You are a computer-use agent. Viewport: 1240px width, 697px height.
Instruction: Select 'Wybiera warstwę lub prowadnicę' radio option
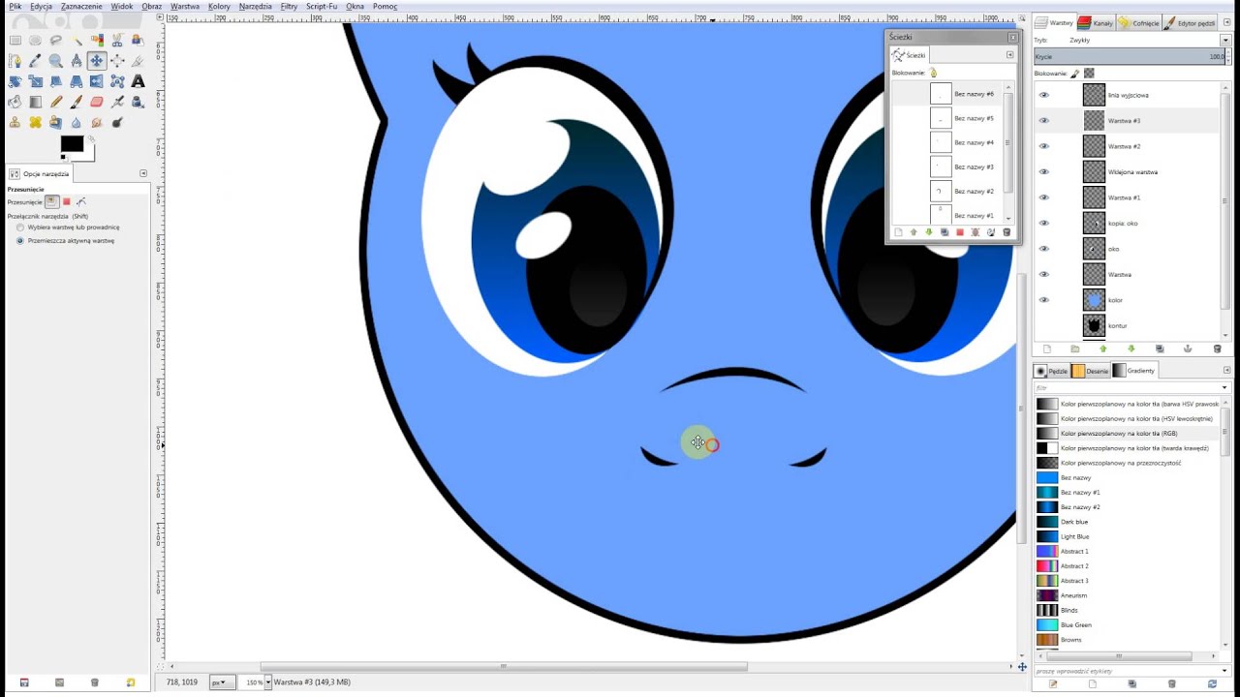point(20,227)
